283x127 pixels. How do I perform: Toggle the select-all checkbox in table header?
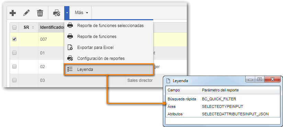[x=14, y=27]
